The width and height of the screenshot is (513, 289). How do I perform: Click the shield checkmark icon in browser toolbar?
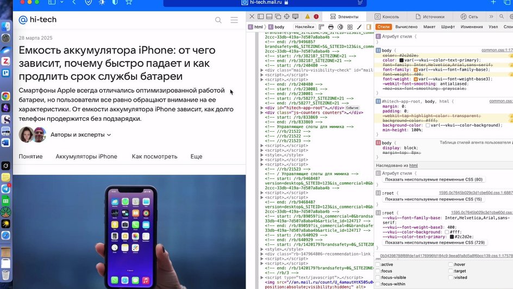point(89,2)
